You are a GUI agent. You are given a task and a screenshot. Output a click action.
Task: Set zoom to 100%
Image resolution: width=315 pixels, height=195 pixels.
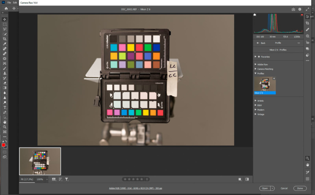pyautogui.click(x=40, y=179)
